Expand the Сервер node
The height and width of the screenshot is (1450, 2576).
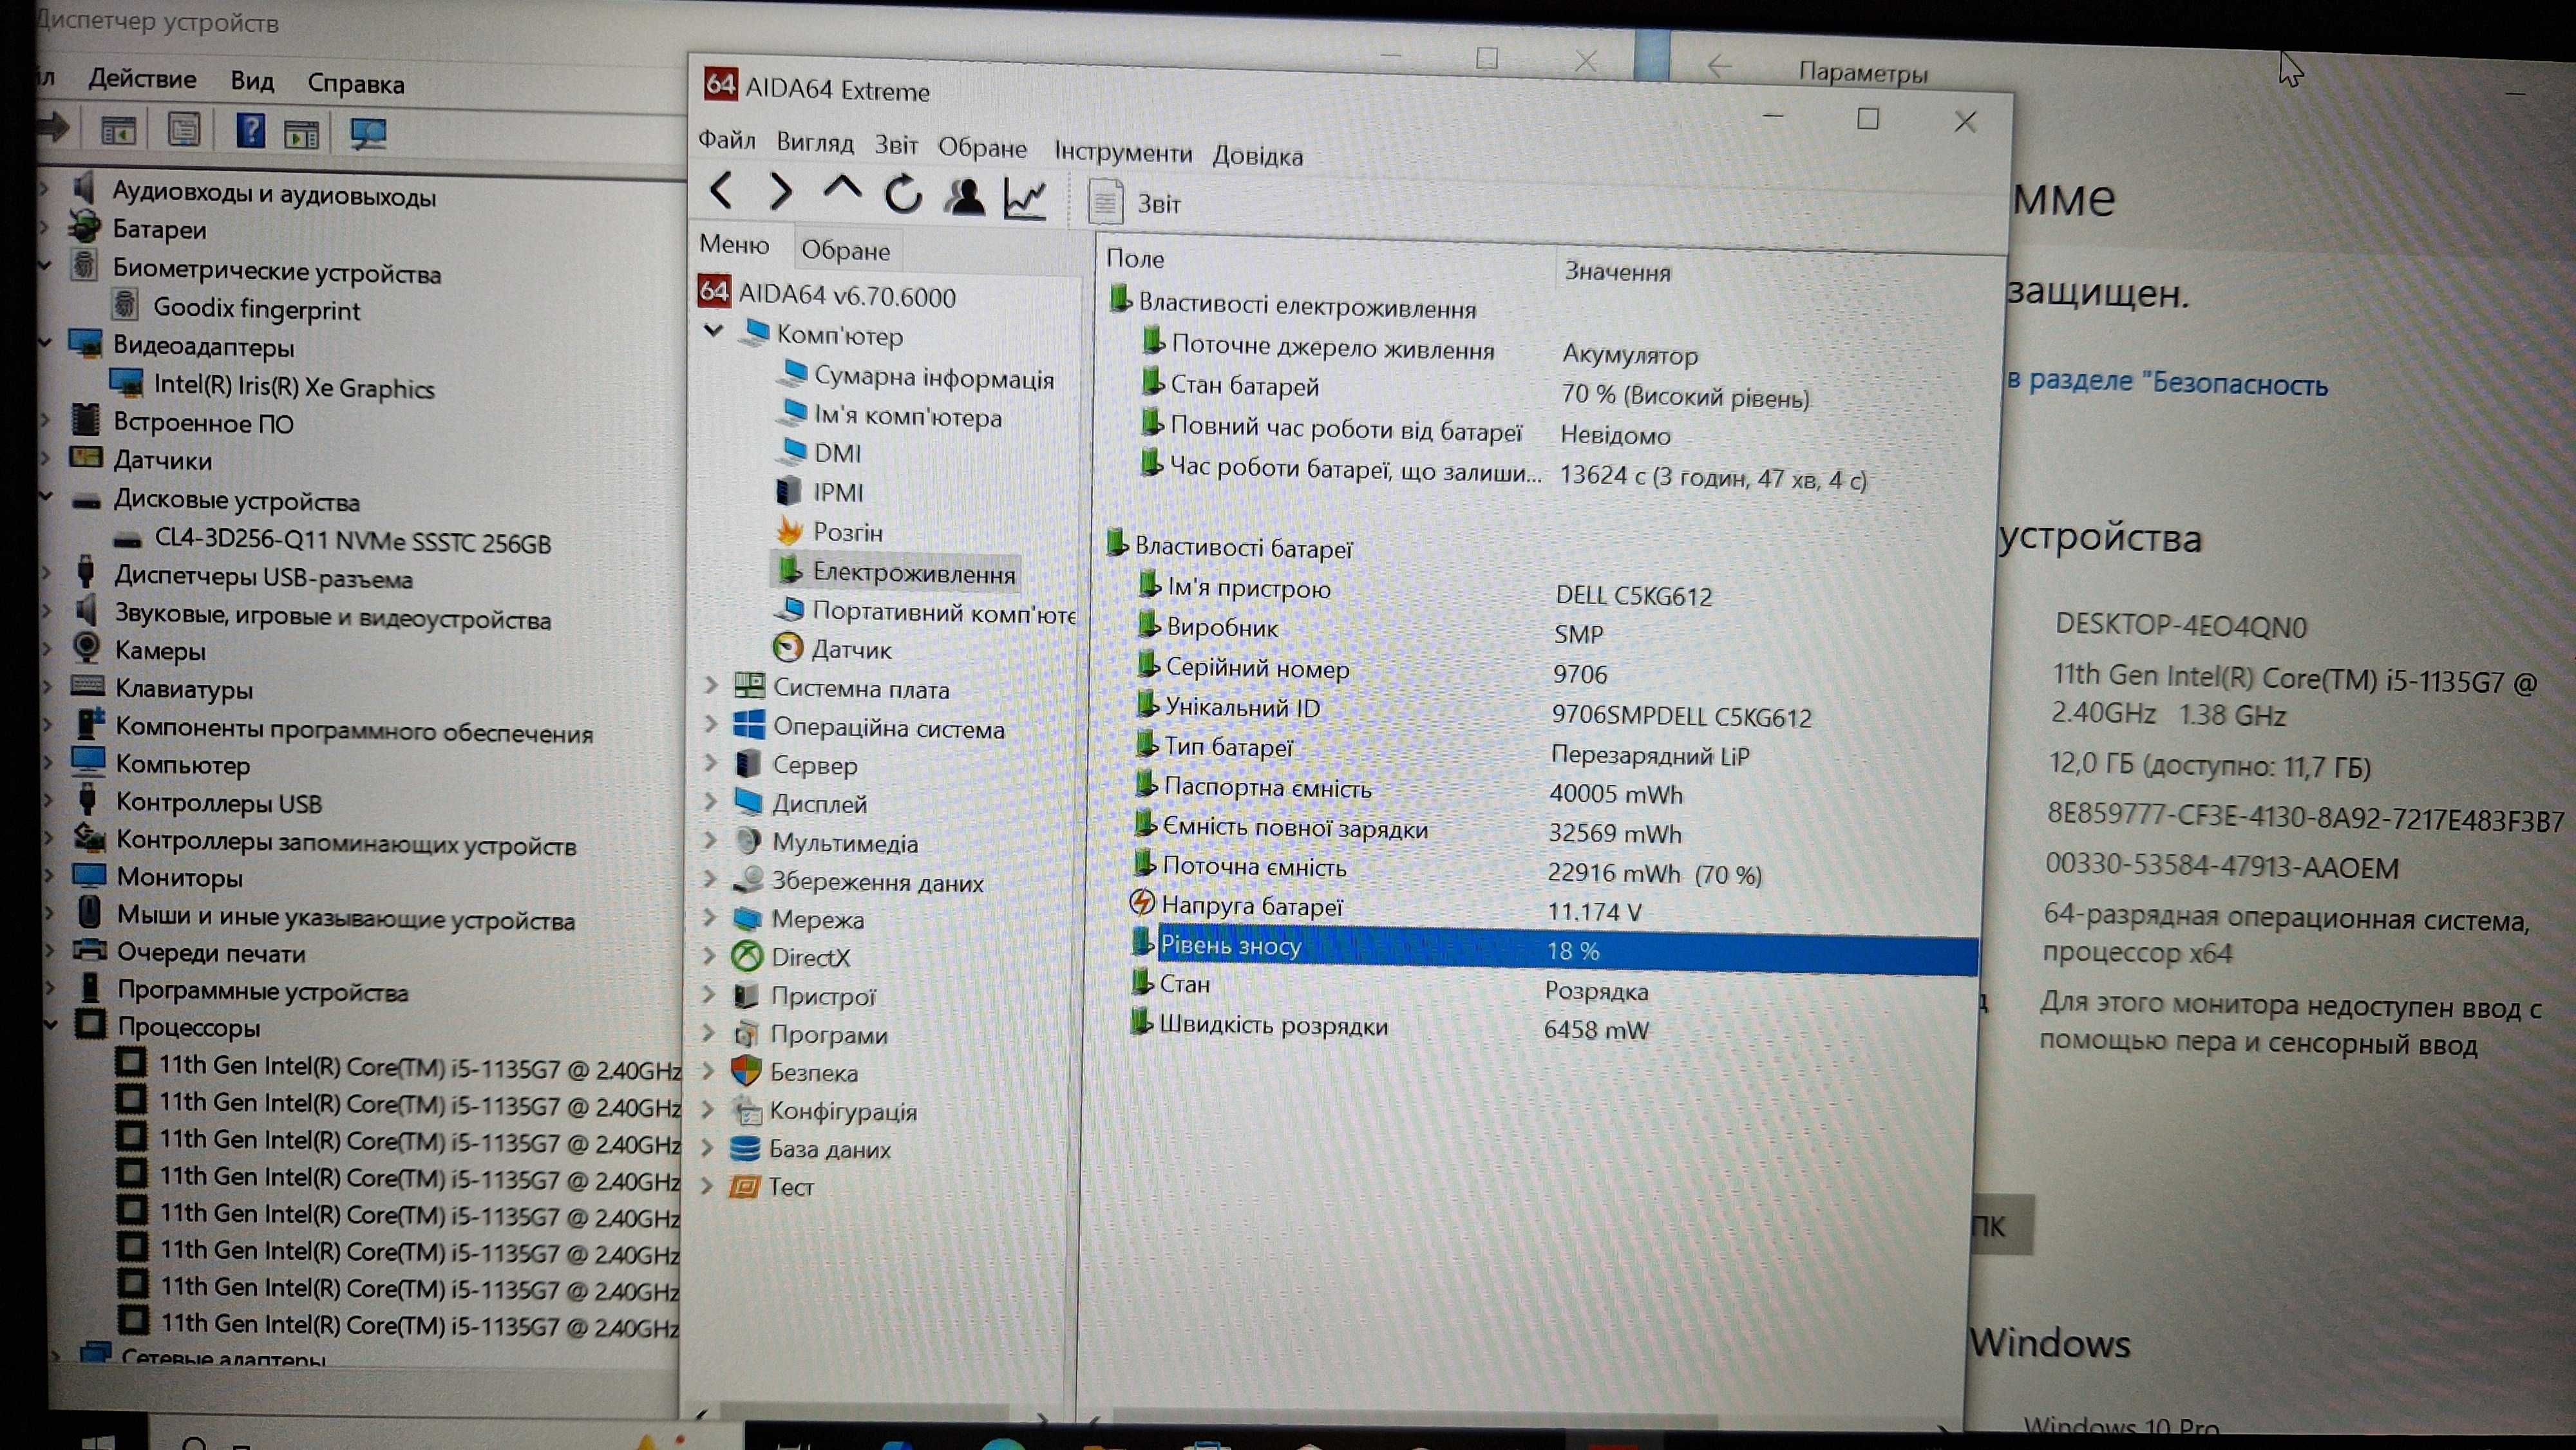tap(710, 763)
